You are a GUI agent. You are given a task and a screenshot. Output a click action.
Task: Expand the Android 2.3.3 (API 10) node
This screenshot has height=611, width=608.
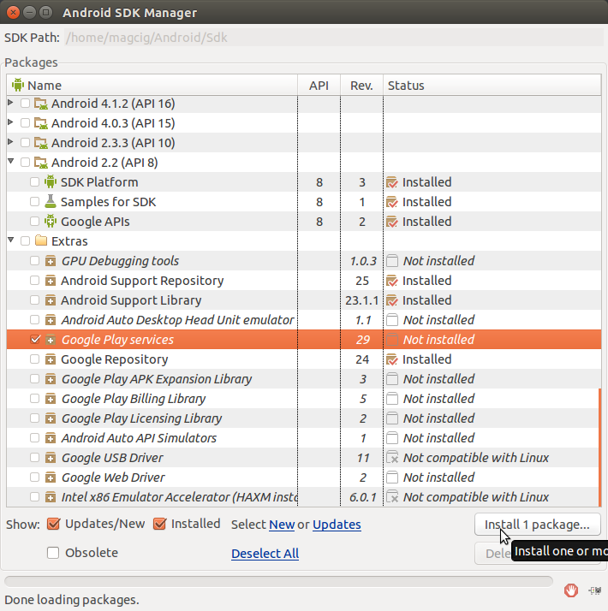pyautogui.click(x=10, y=142)
